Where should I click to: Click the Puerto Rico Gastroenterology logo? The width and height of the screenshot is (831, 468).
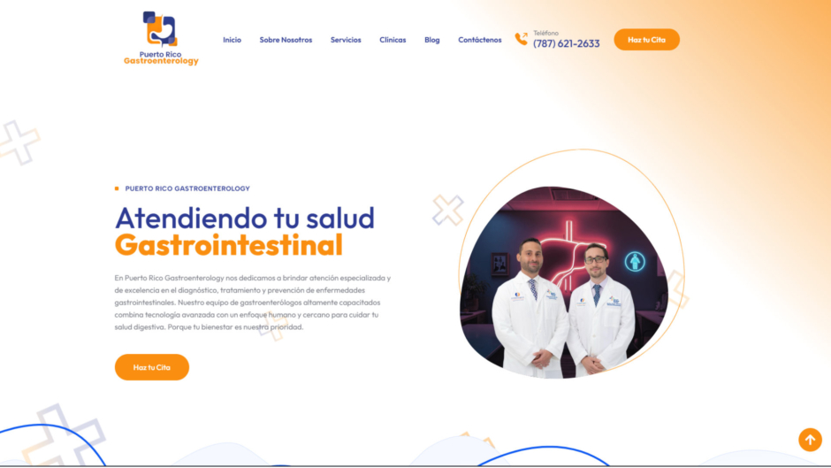click(x=161, y=38)
